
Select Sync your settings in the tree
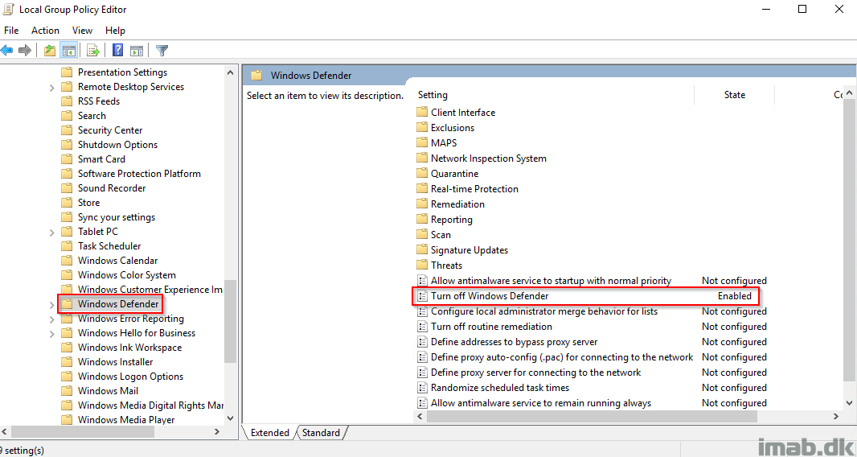(x=117, y=217)
